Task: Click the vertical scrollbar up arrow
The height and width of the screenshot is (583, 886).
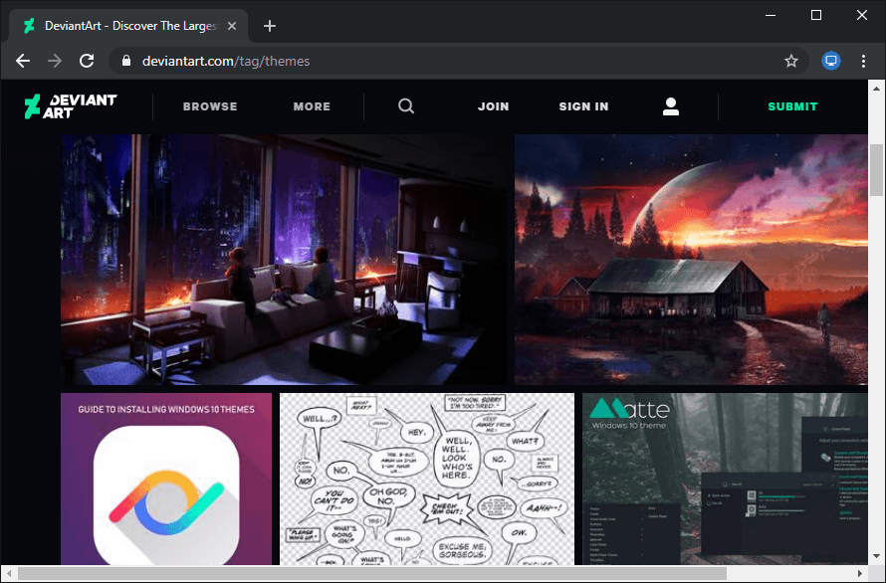Action: [x=876, y=89]
